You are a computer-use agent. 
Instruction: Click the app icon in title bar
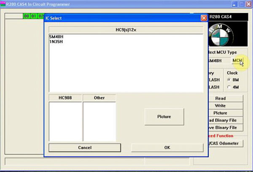(x=3, y=4)
